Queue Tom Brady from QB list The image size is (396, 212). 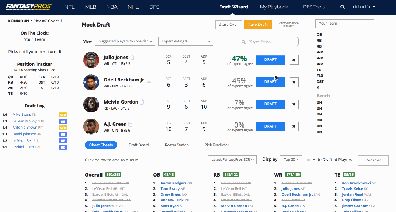[x=170, y=188]
